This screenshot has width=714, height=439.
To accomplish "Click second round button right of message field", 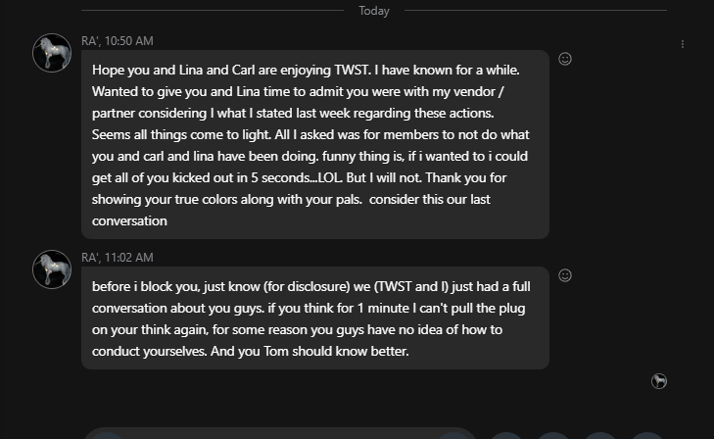I will (x=553, y=436).
